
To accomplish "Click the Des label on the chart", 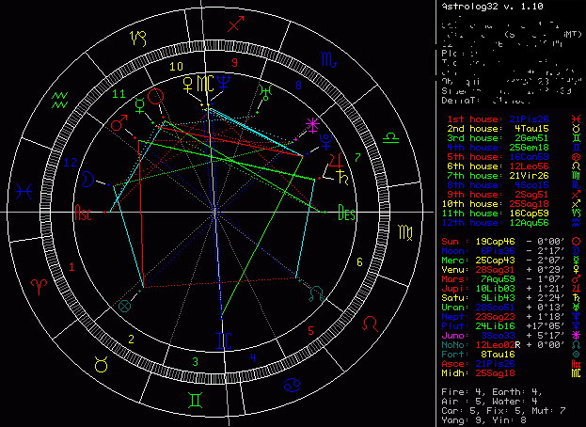I will coord(346,213).
